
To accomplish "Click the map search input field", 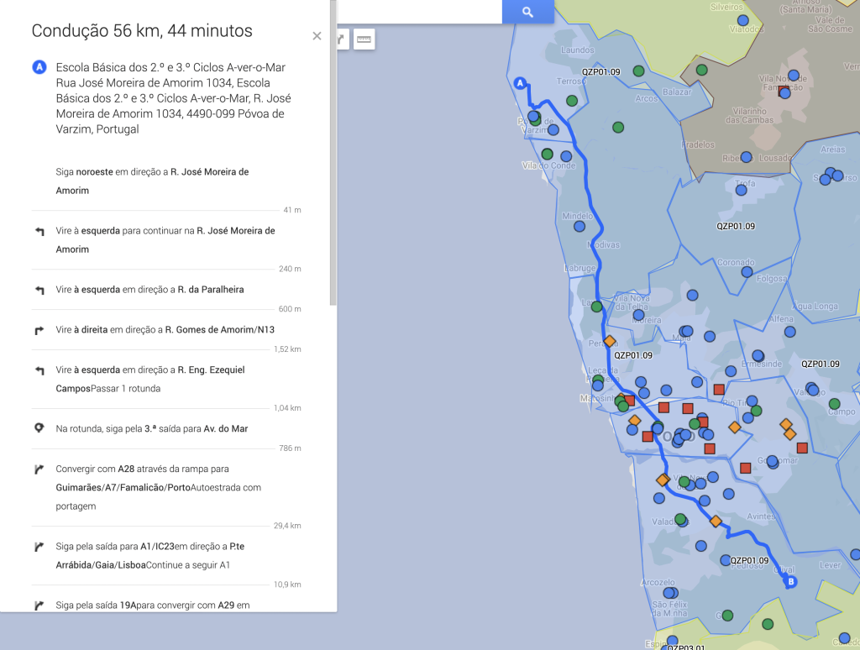I will (x=418, y=12).
